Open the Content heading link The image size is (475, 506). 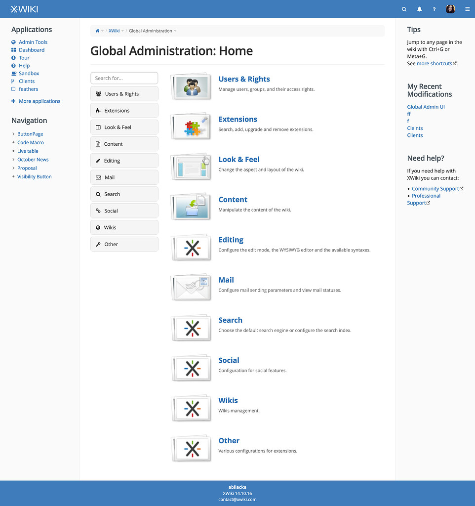(x=233, y=200)
